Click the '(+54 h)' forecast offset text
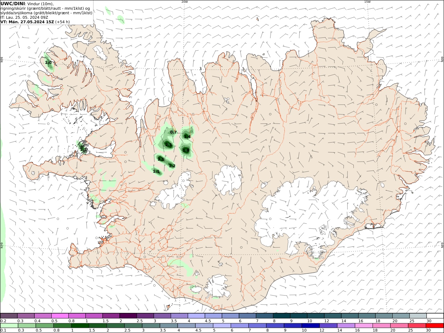The image size is (444, 333). pos(62,22)
